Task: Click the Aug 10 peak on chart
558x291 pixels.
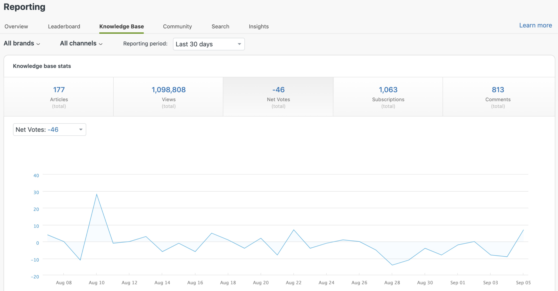Action: (x=96, y=194)
